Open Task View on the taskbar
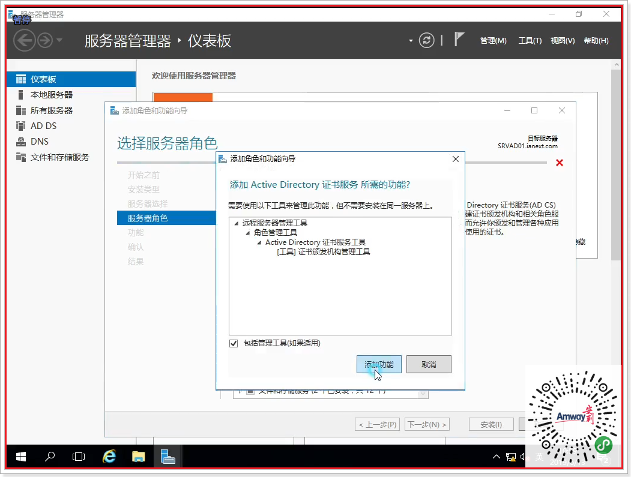 click(x=79, y=457)
